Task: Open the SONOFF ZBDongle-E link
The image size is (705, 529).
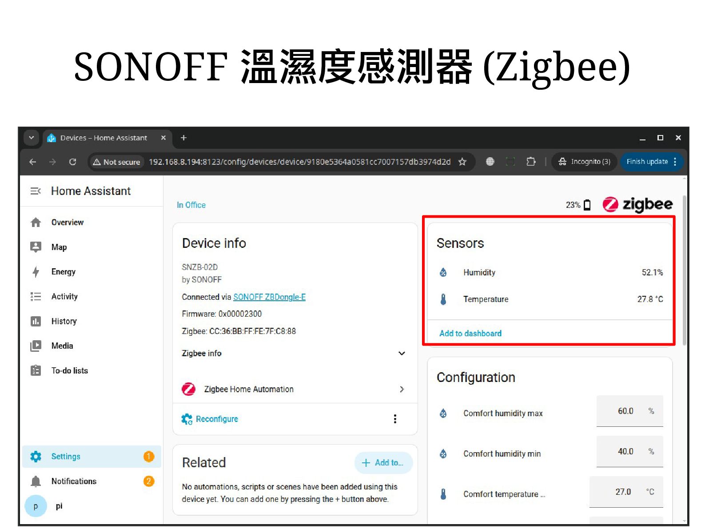Action: point(269,297)
